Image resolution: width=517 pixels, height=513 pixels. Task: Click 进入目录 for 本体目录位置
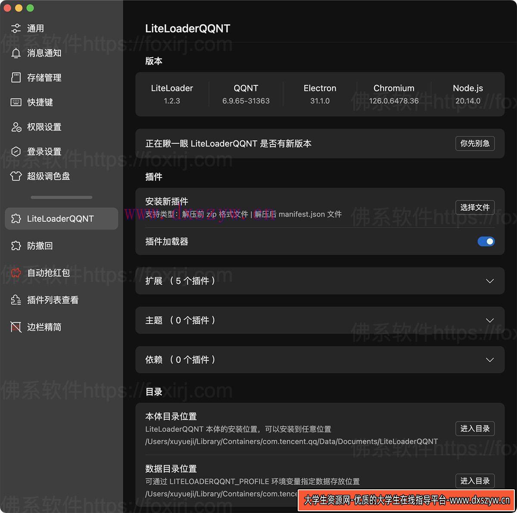click(x=475, y=429)
